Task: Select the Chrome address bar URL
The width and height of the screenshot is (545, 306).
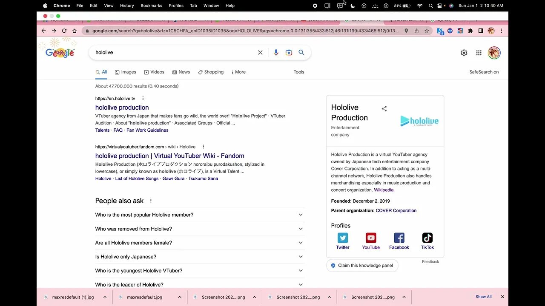Action: 246,31
